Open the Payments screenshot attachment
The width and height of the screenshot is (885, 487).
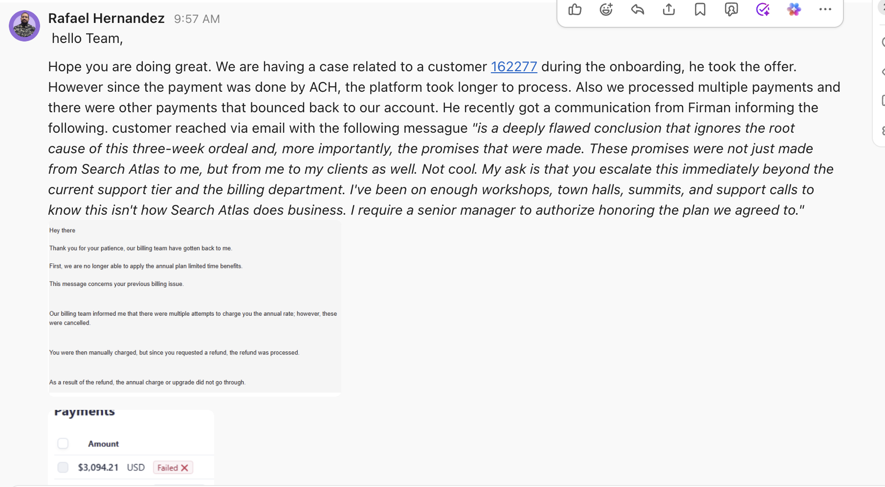coord(131,447)
